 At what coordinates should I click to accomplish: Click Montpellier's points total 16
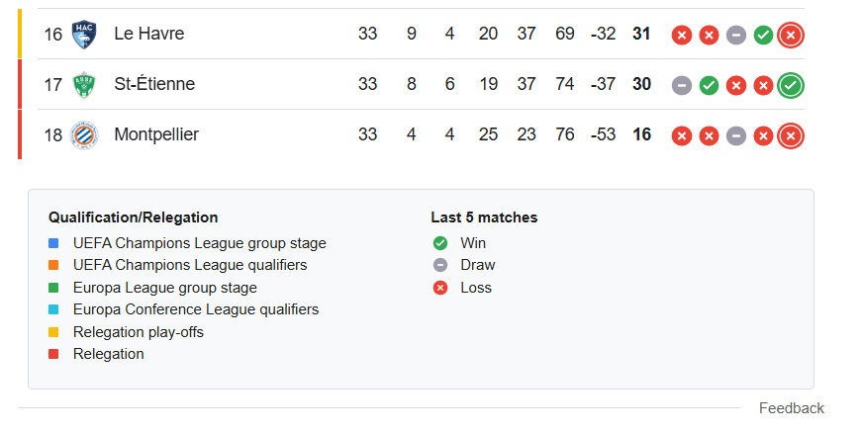(641, 134)
